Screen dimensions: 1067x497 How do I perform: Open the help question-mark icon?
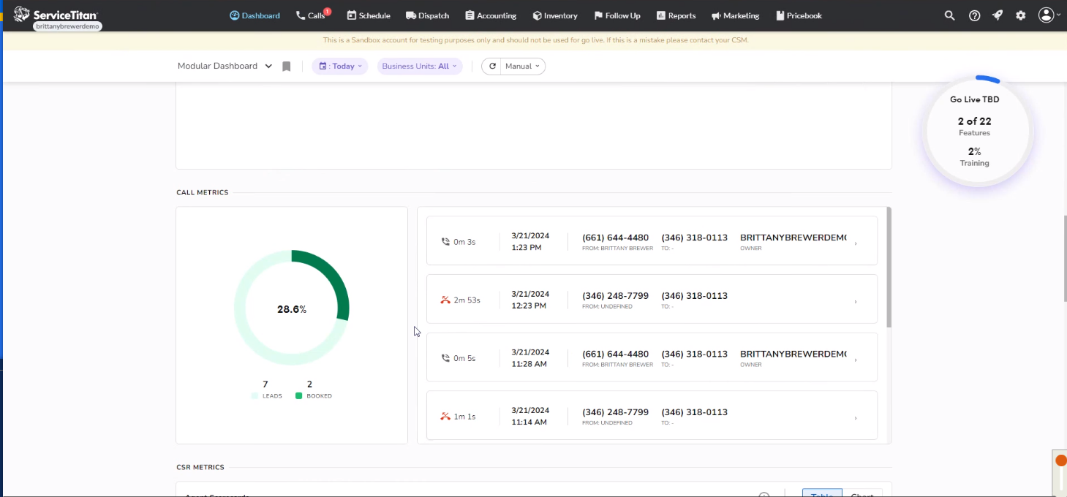pos(973,15)
